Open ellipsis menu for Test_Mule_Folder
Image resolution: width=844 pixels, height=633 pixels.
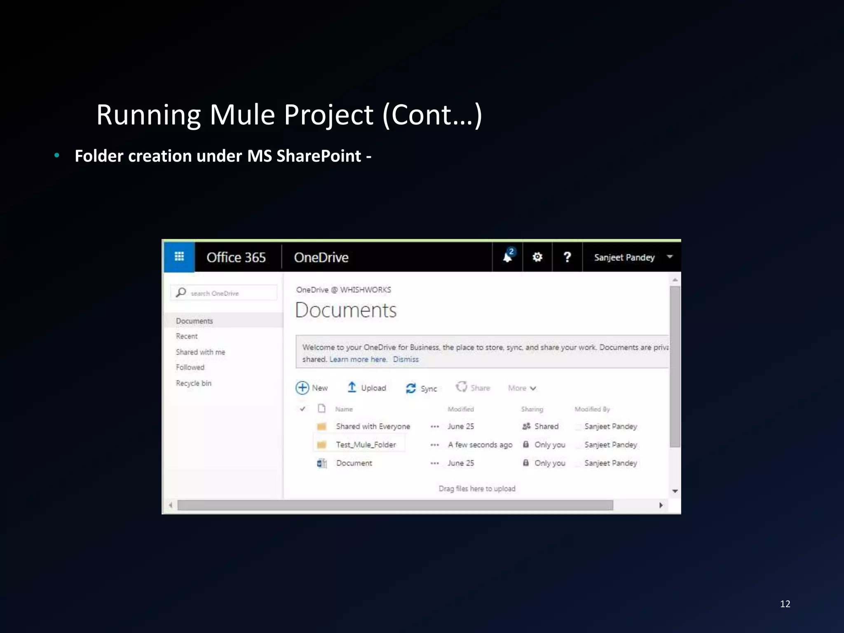(435, 445)
